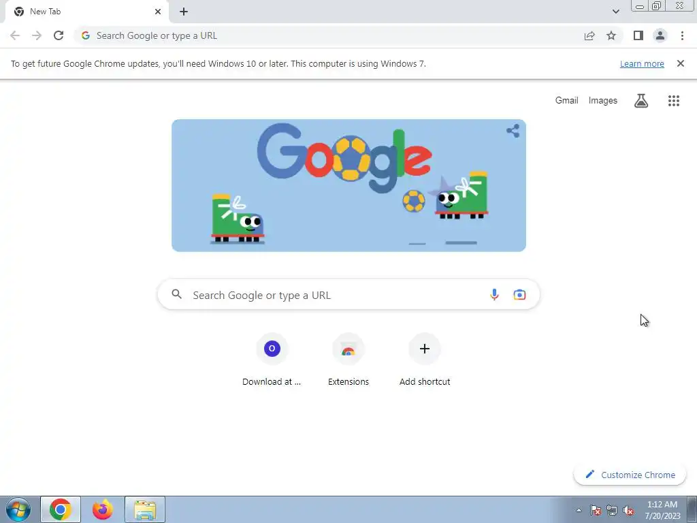Open the Learn more link
697x523 pixels.
pos(642,63)
